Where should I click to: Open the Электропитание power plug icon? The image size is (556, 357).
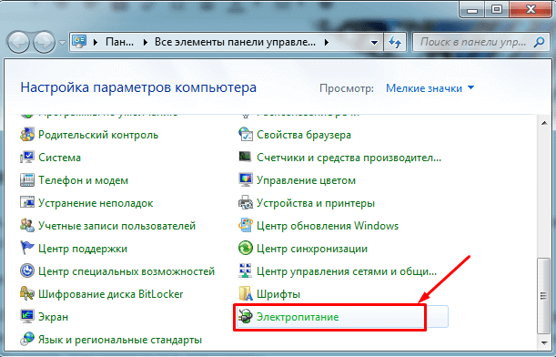pos(246,317)
